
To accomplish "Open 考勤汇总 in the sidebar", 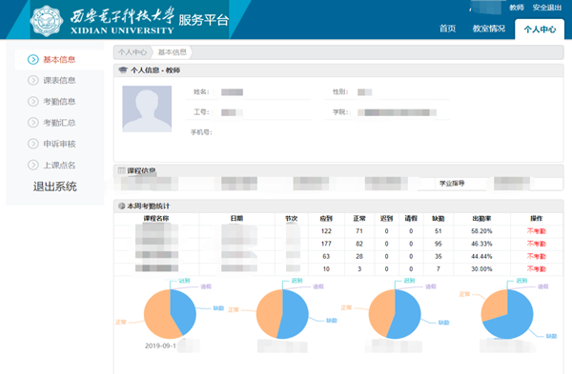I will pos(59,123).
